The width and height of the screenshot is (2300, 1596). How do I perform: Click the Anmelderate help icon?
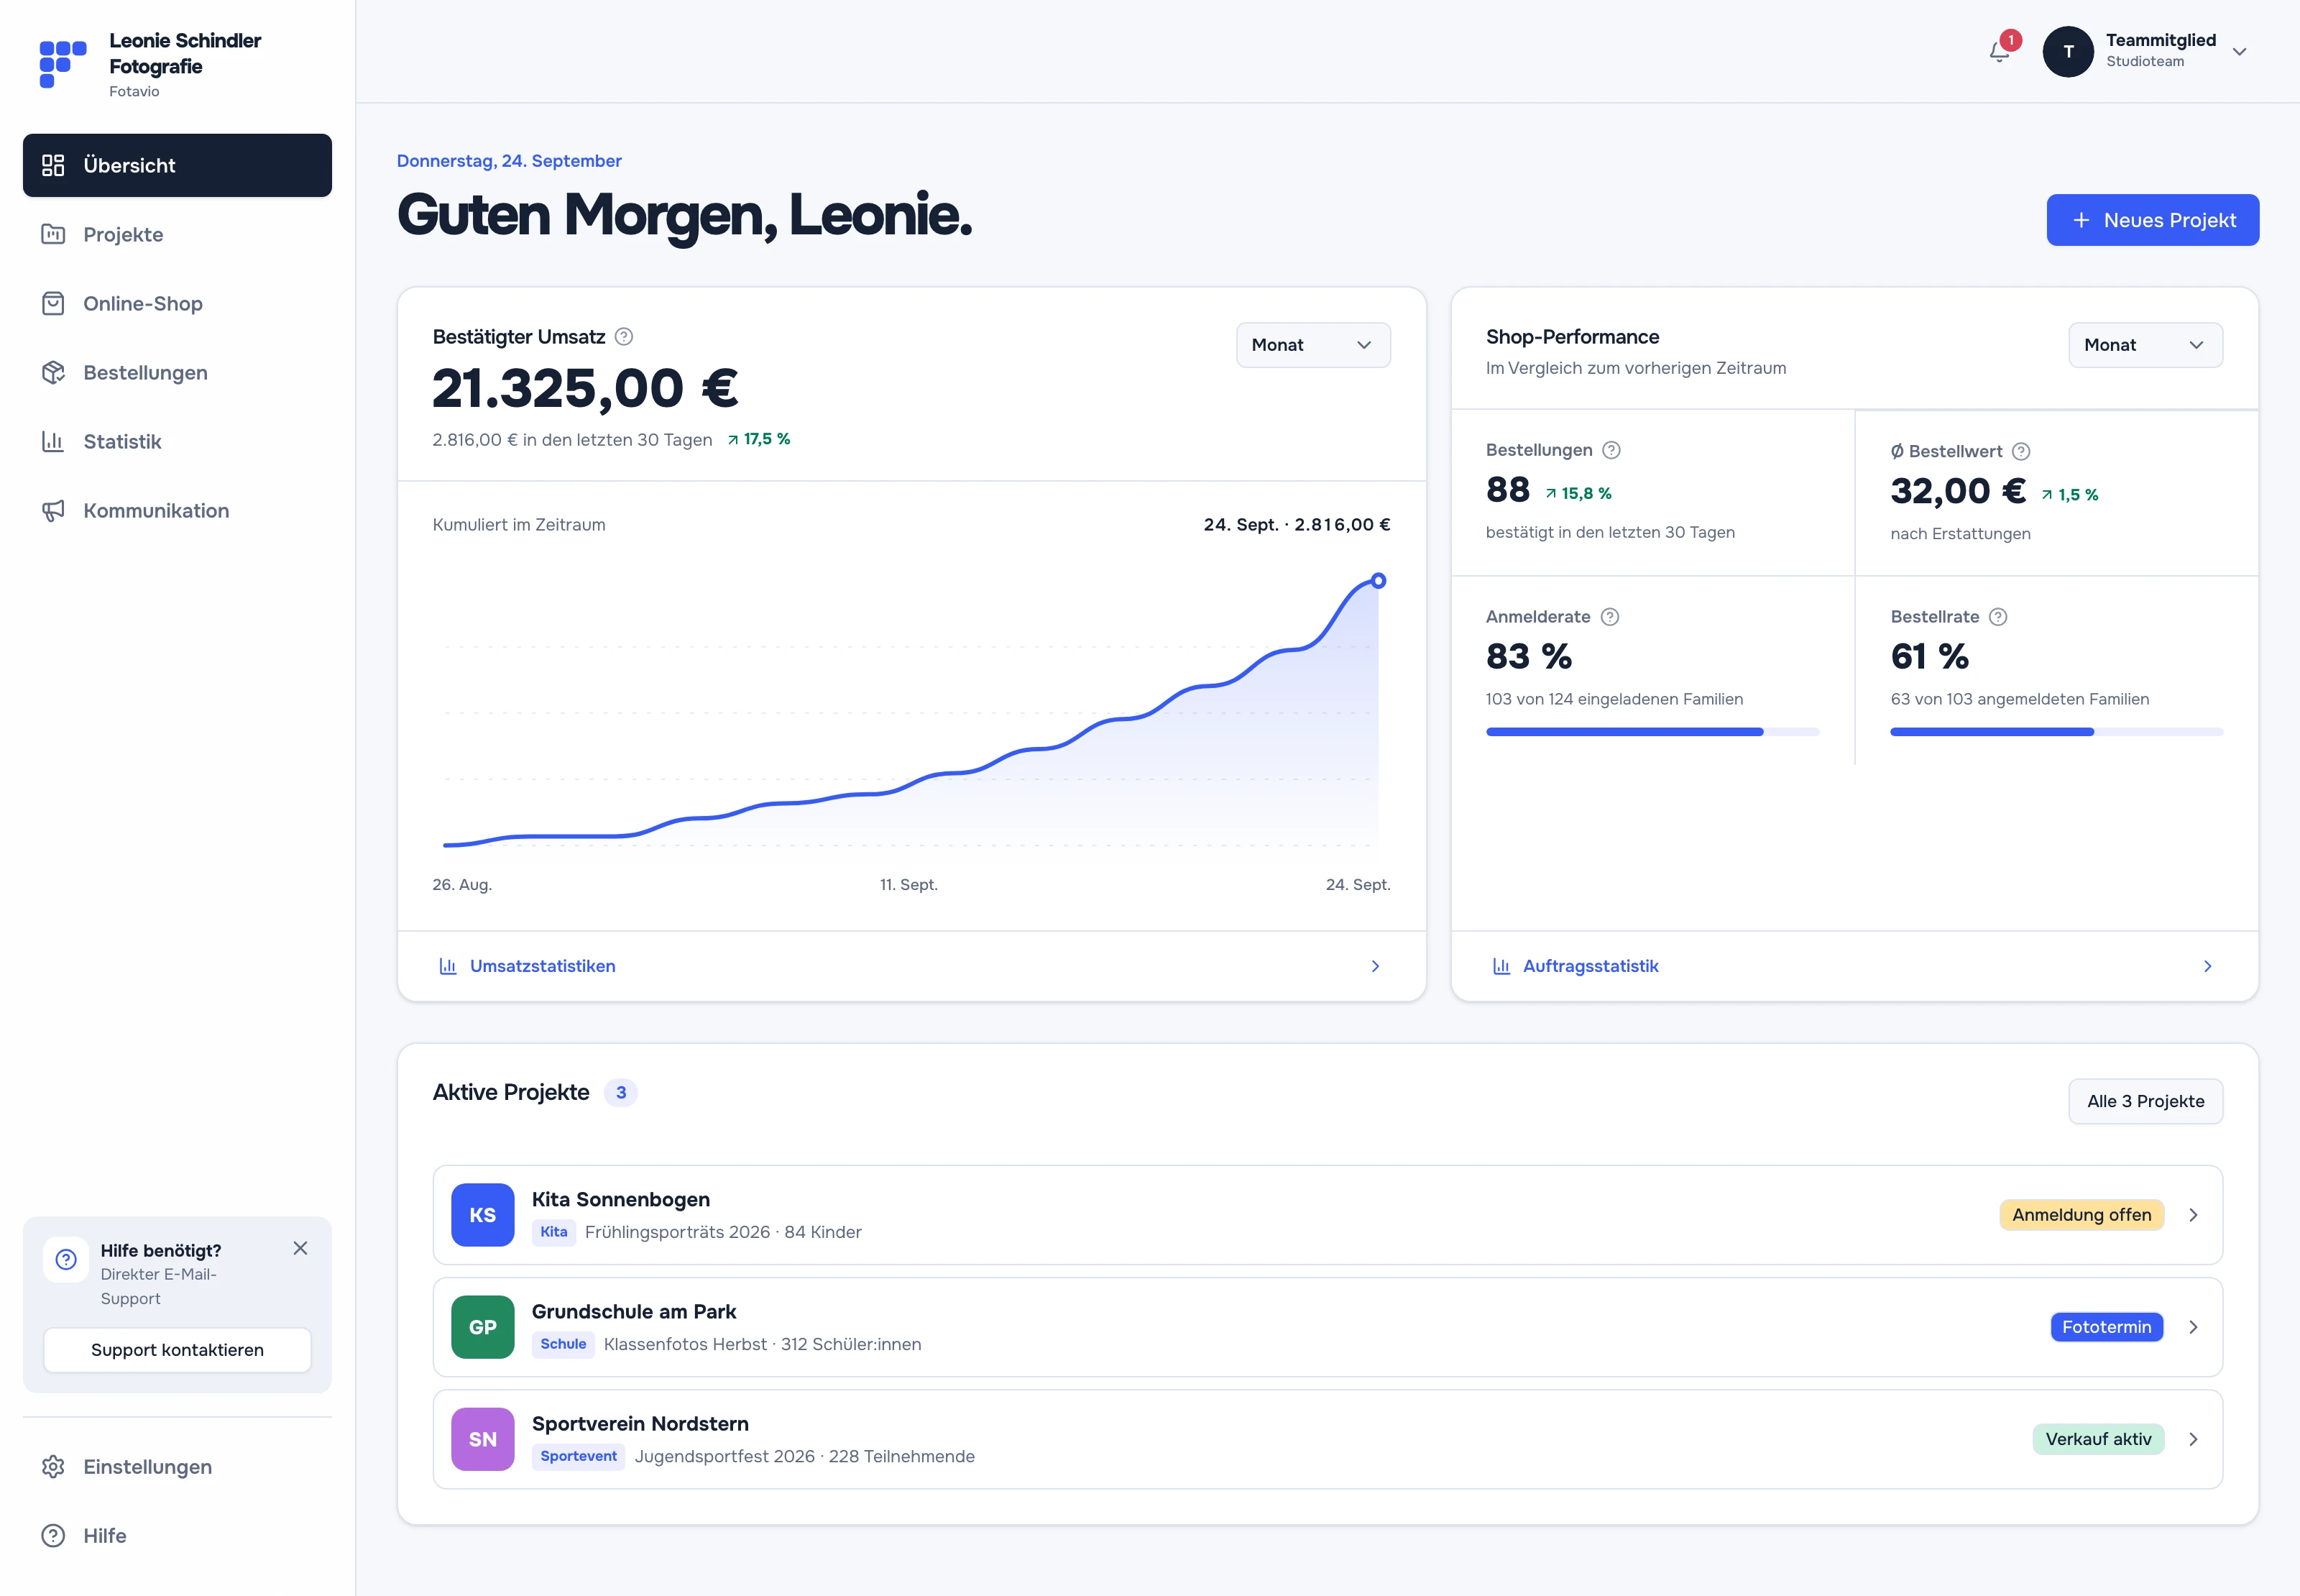[1609, 617]
